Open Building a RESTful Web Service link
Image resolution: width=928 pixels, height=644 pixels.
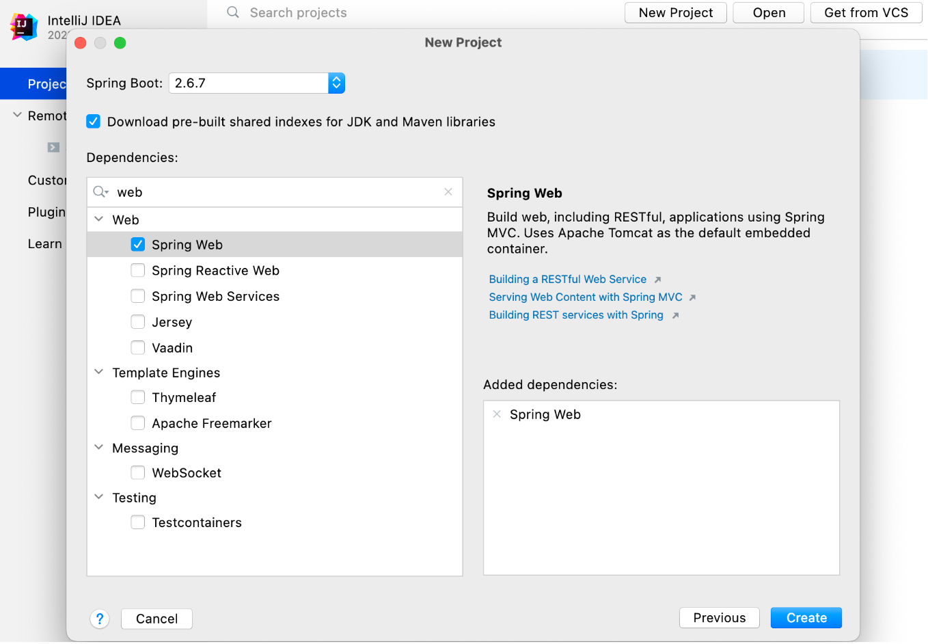(x=568, y=280)
